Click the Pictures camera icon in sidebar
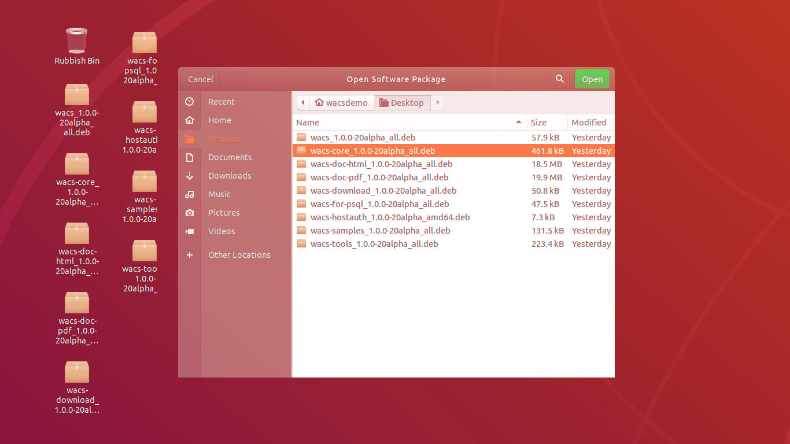The image size is (790, 444). 189,213
